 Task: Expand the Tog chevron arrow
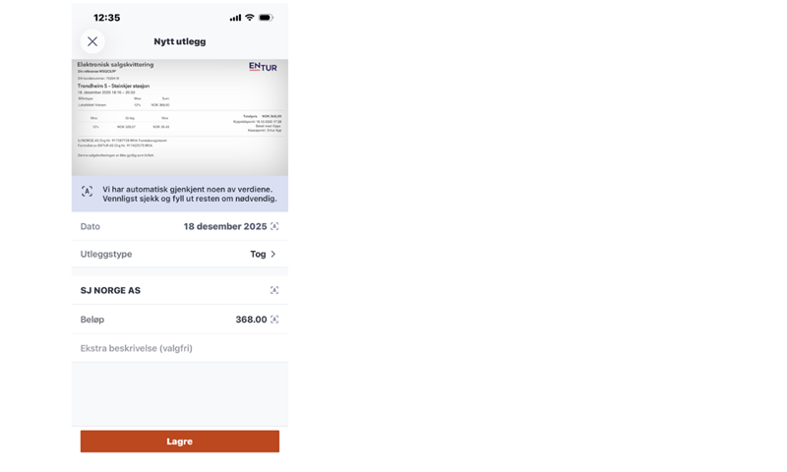(x=273, y=254)
